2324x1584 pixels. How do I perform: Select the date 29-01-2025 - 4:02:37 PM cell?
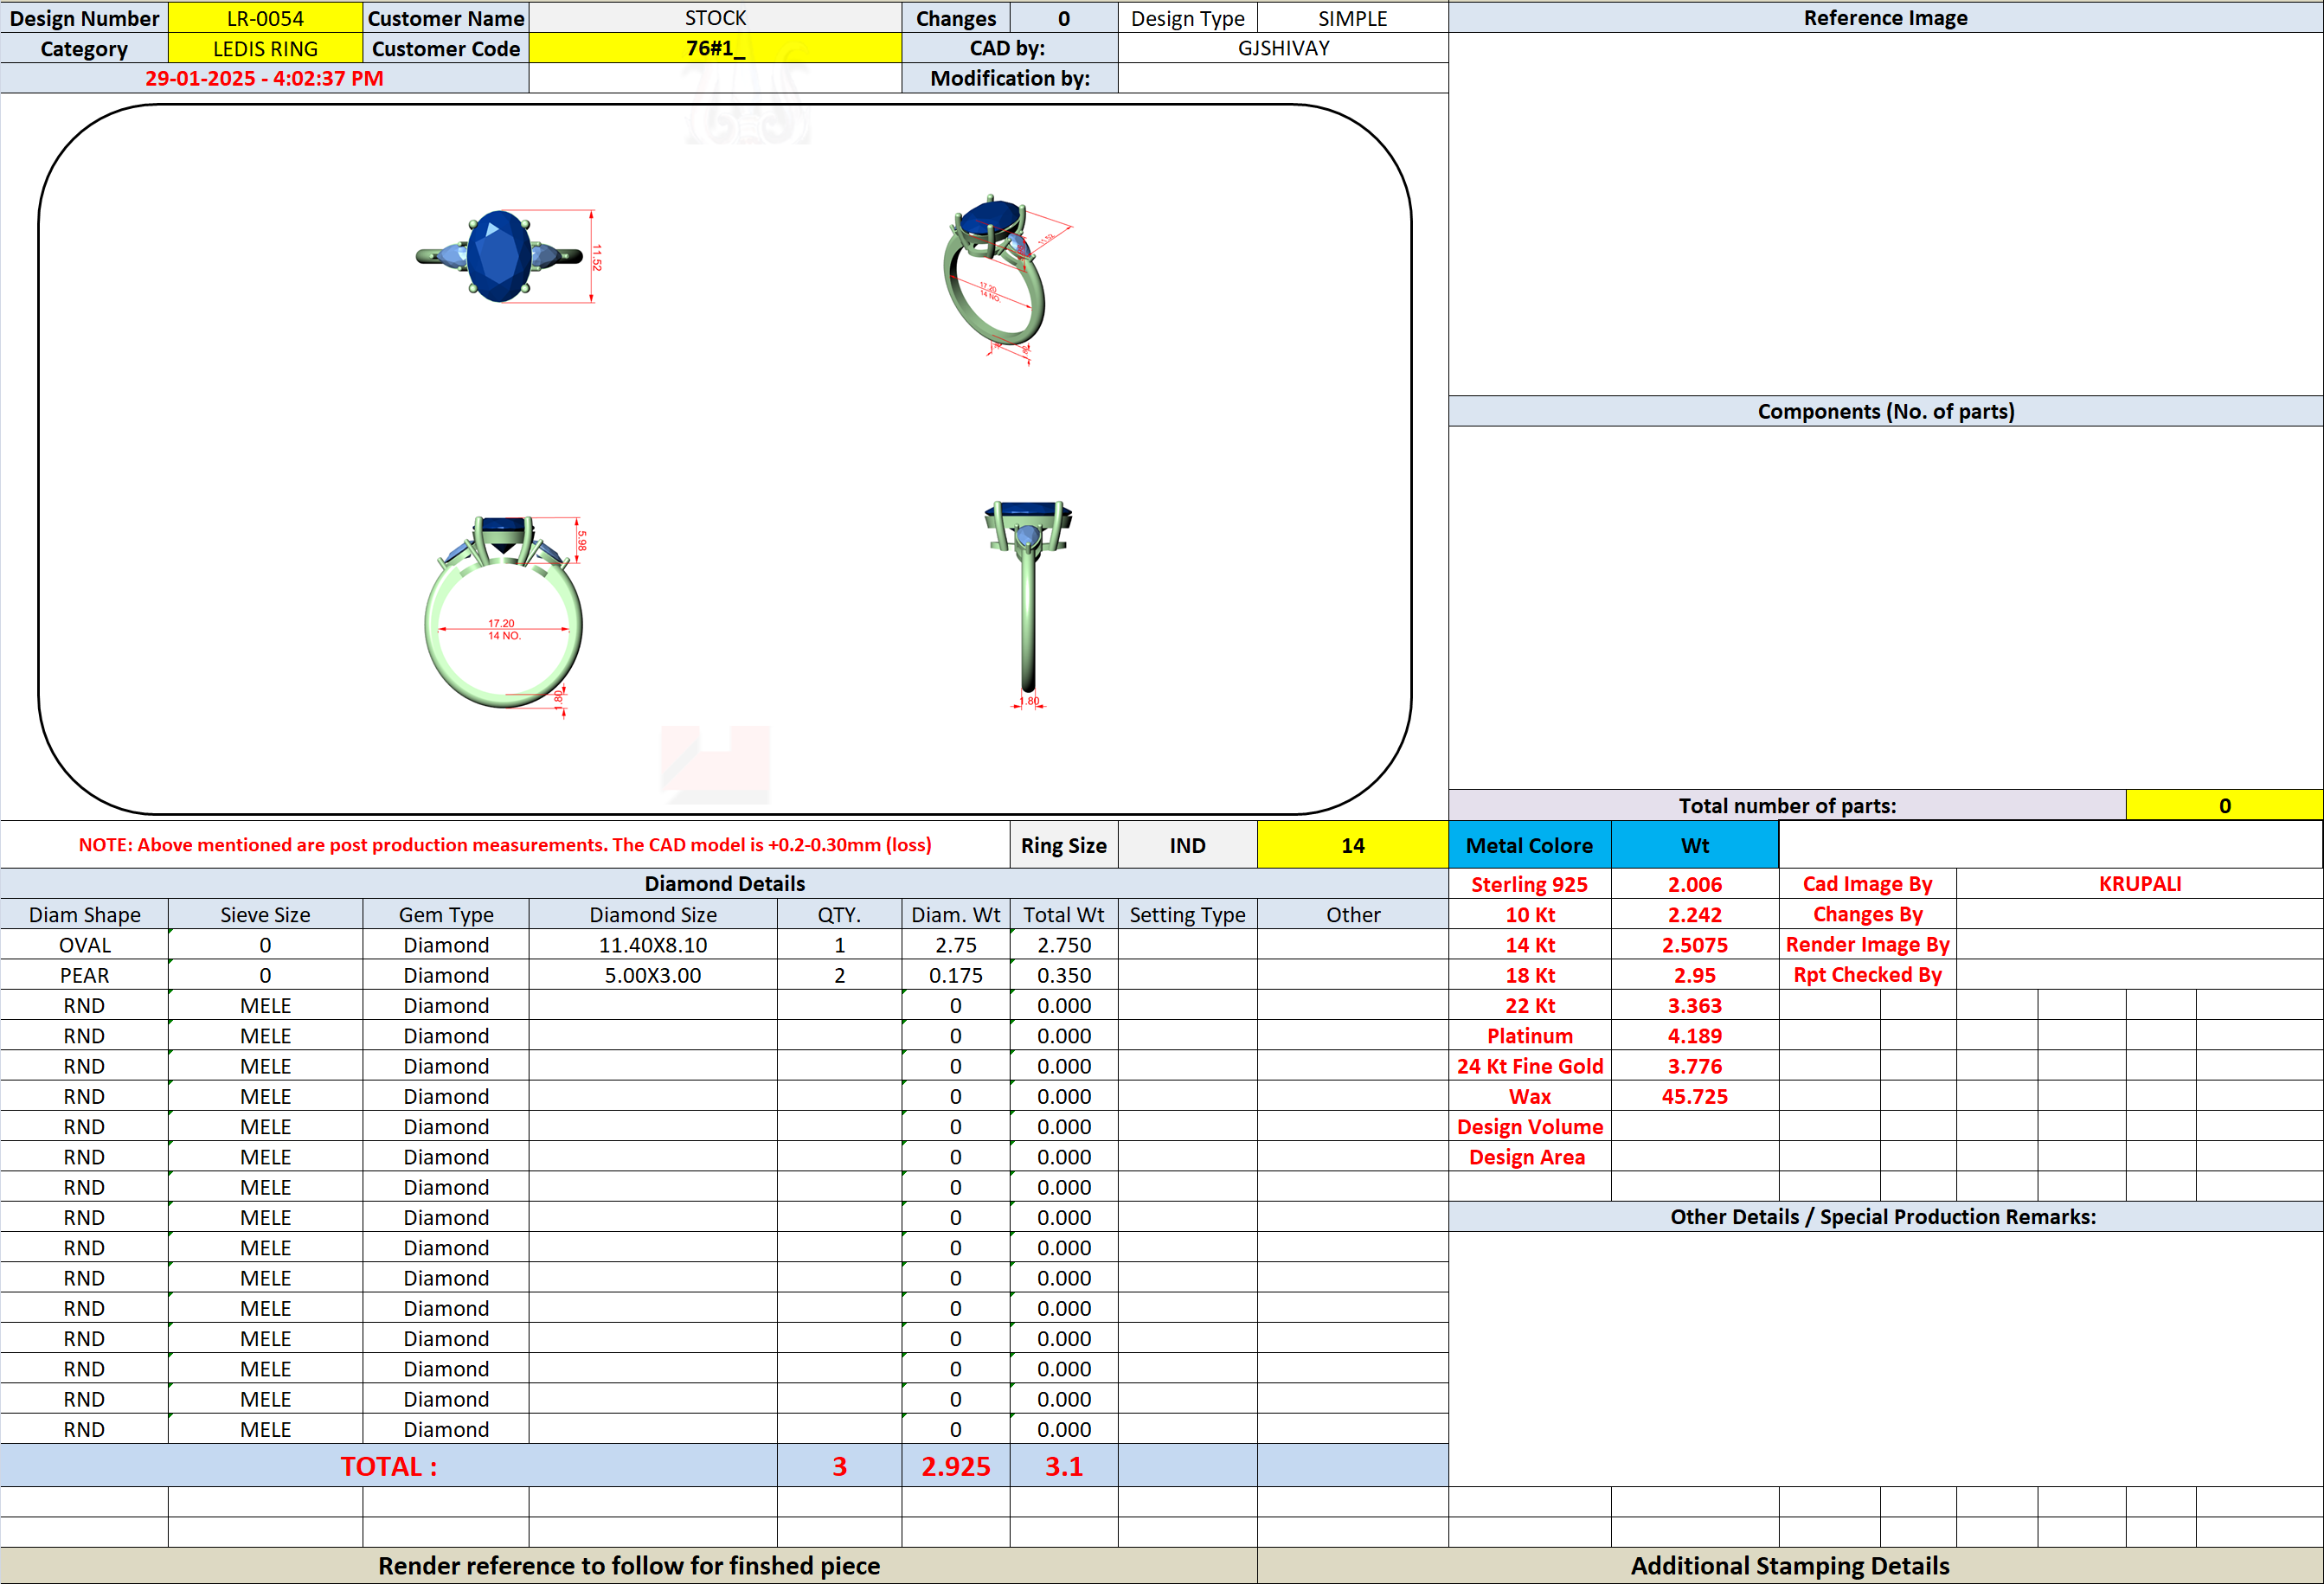(264, 78)
